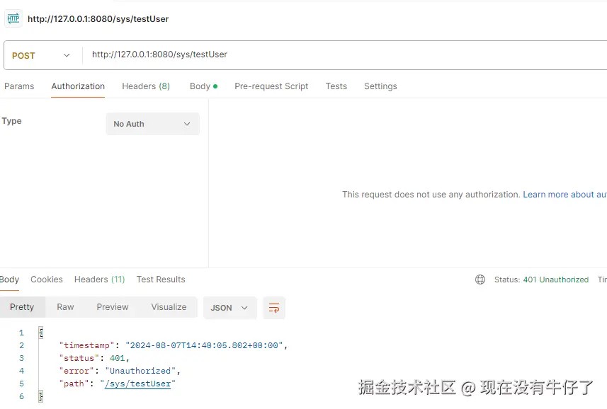607x409 pixels.
Task: Switch to the Pre-request Script tab
Action: pos(271,86)
